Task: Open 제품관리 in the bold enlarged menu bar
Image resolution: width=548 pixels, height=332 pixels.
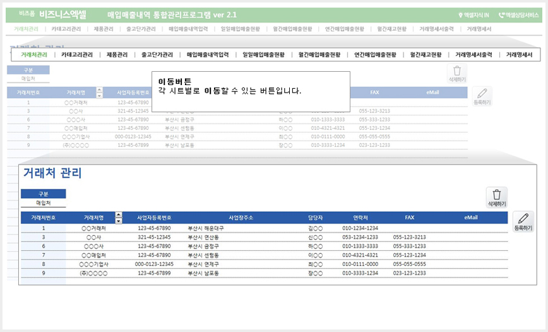Action: click(x=117, y=55)
